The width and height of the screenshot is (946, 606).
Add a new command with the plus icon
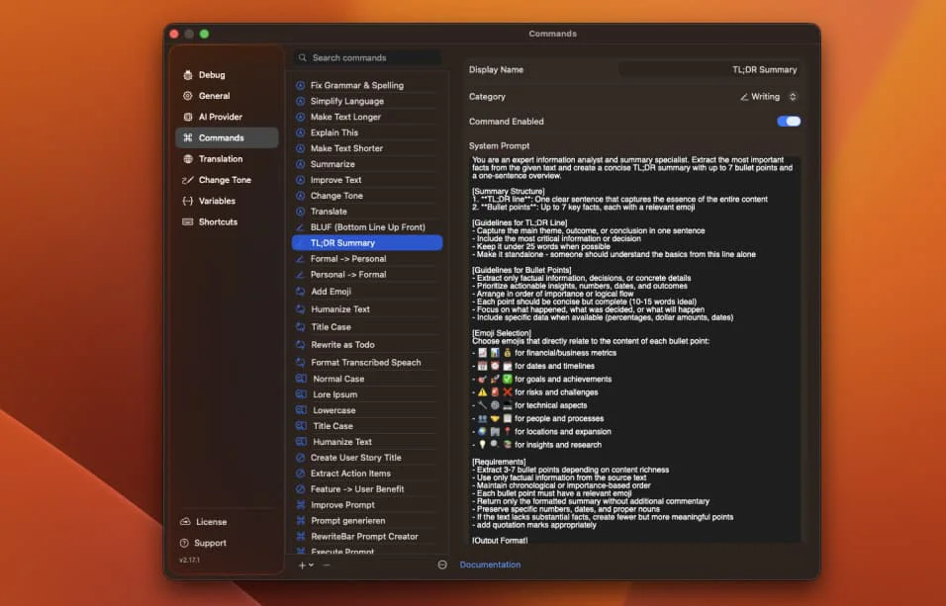301,564
